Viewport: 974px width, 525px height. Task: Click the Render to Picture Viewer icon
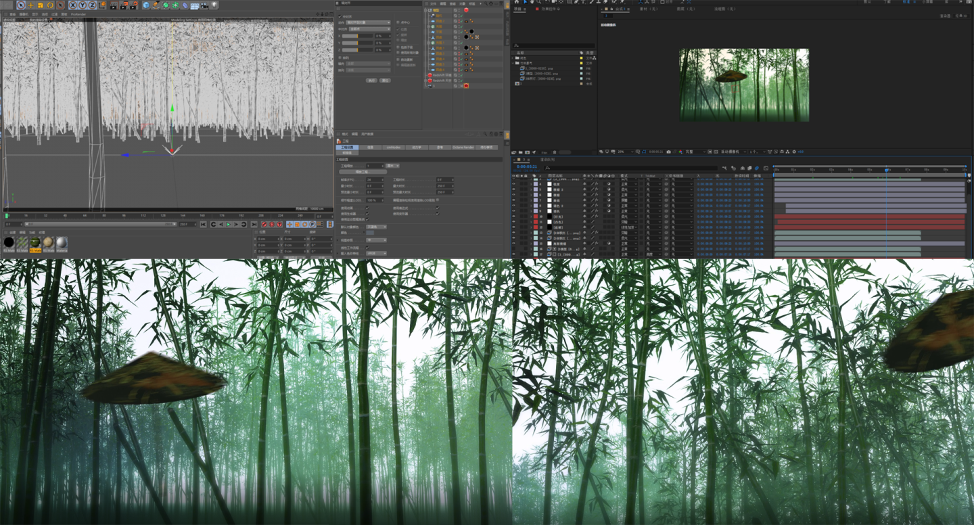tap(124, 6)
